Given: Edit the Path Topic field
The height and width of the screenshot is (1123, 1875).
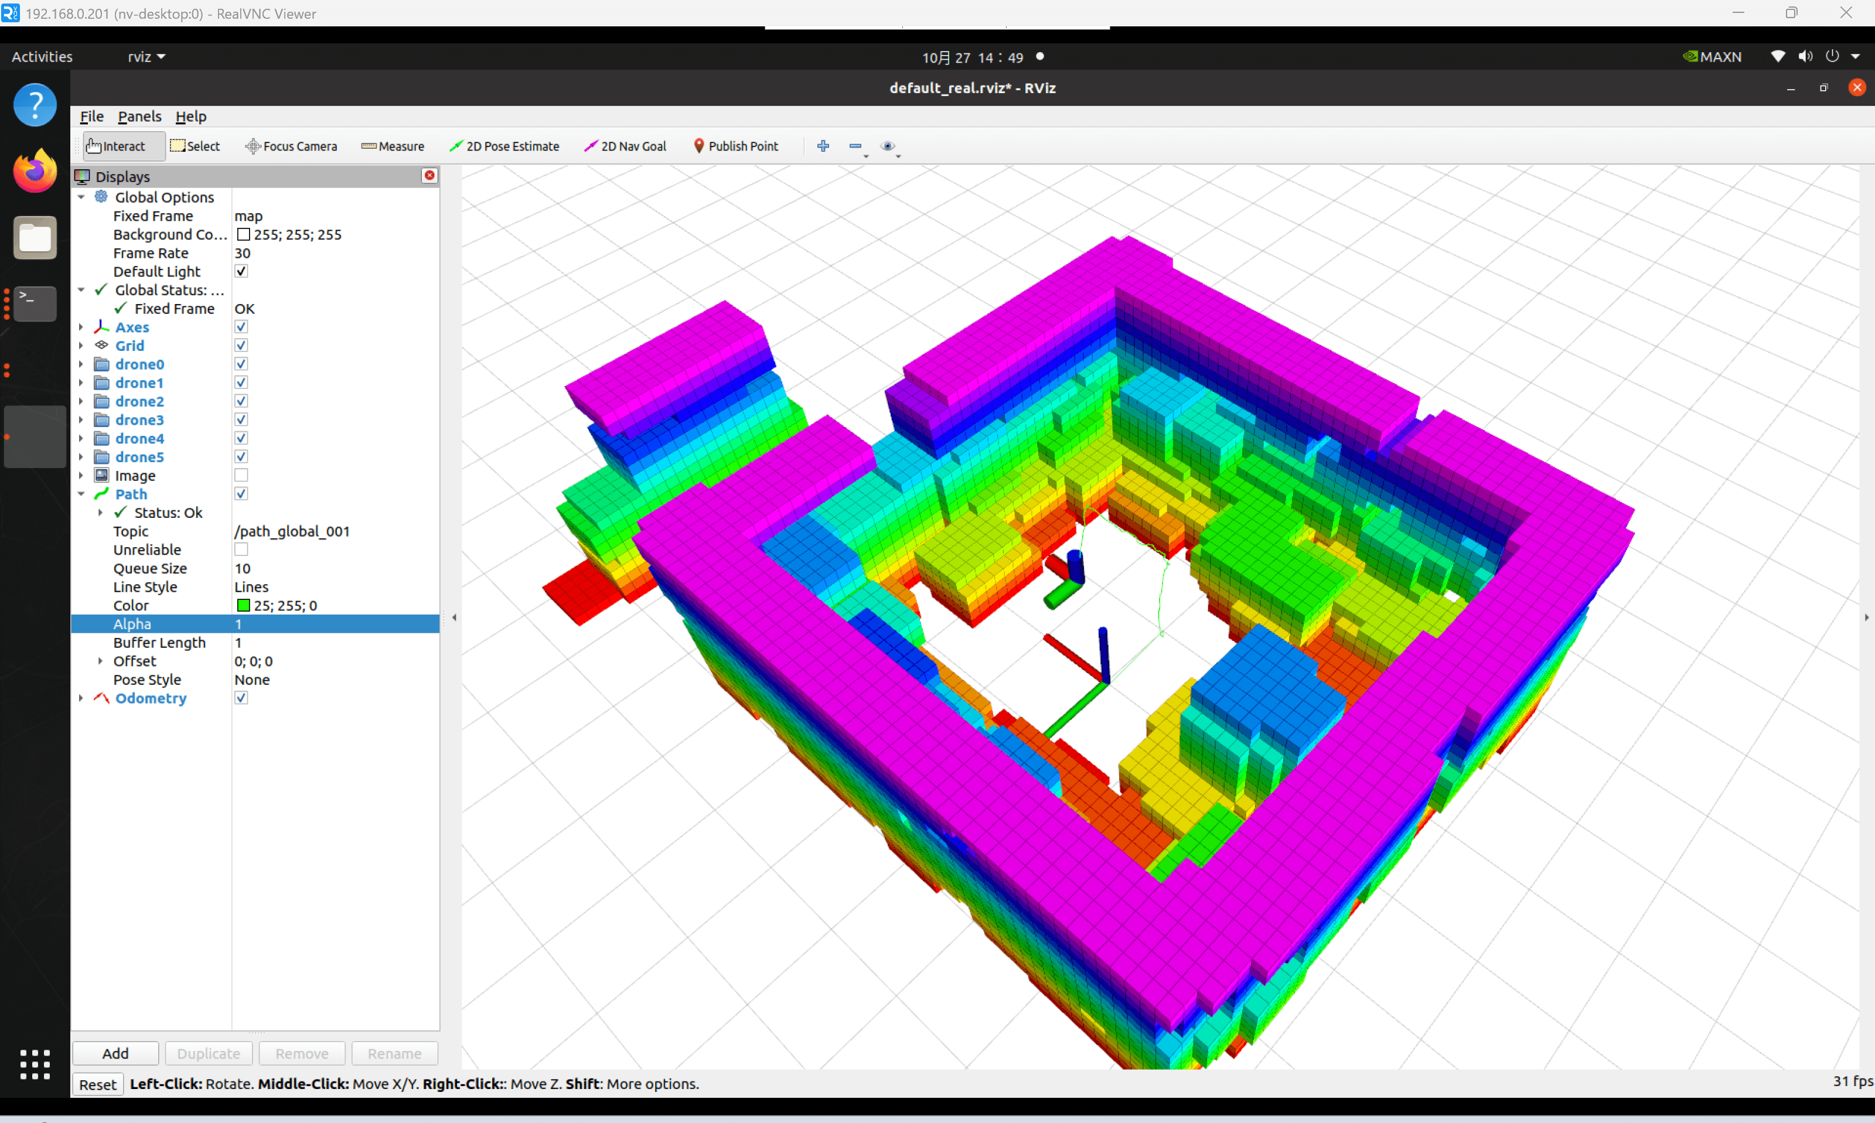Looking at the screenshot, I should 336,531.
